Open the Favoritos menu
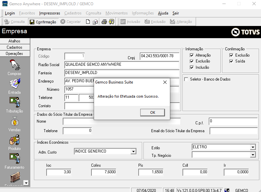The image size is (261, 192). point(27,13)
